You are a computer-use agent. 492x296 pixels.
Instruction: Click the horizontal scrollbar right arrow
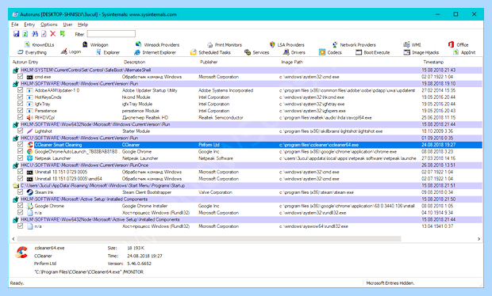(479, 239)
